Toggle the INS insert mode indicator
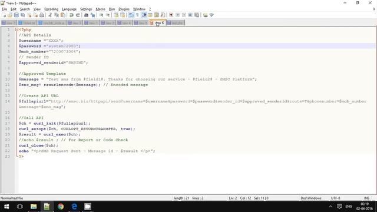377x212 pixels. (366, 198)
